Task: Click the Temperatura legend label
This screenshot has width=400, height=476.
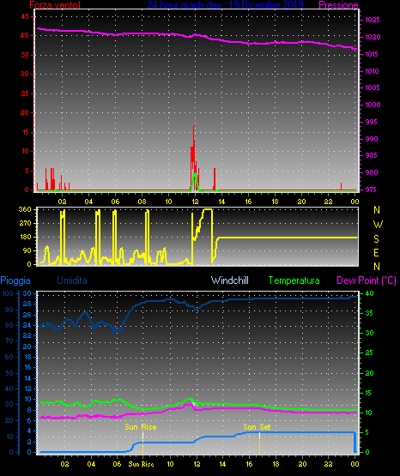Action: click(x=294, y=280)
